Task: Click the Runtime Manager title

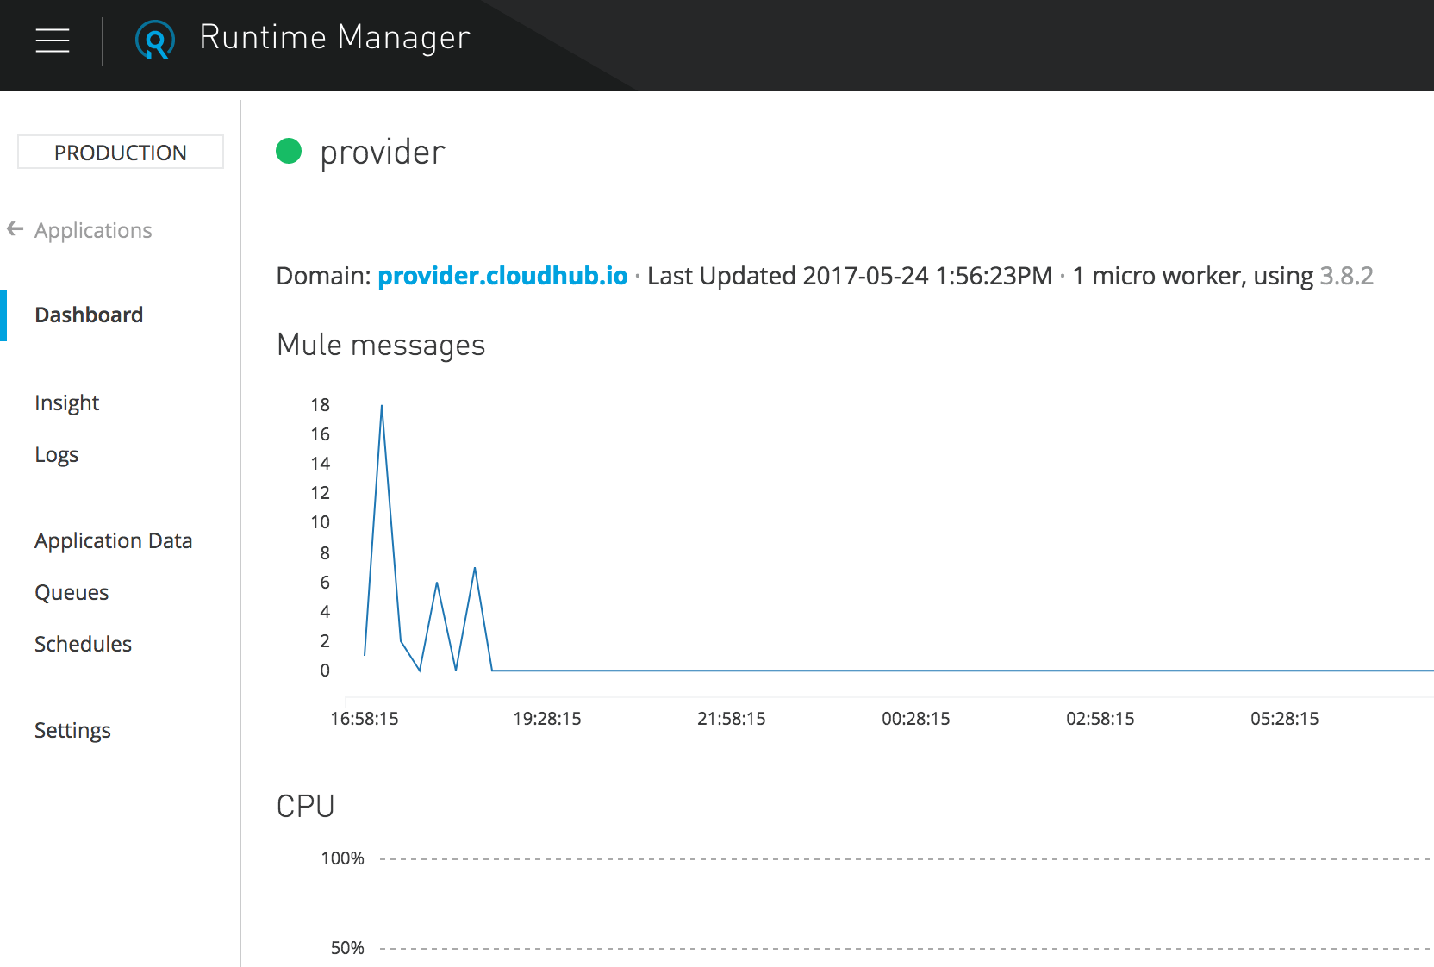Action: pyautogui.click(x=334, y=38)
